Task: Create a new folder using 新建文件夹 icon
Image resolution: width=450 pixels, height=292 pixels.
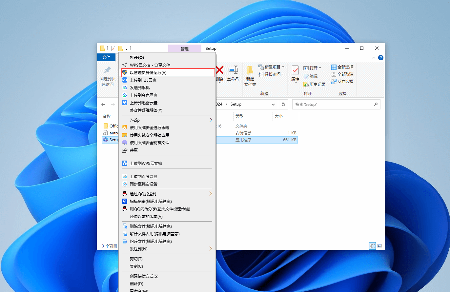Action: [x=250, y=75]
